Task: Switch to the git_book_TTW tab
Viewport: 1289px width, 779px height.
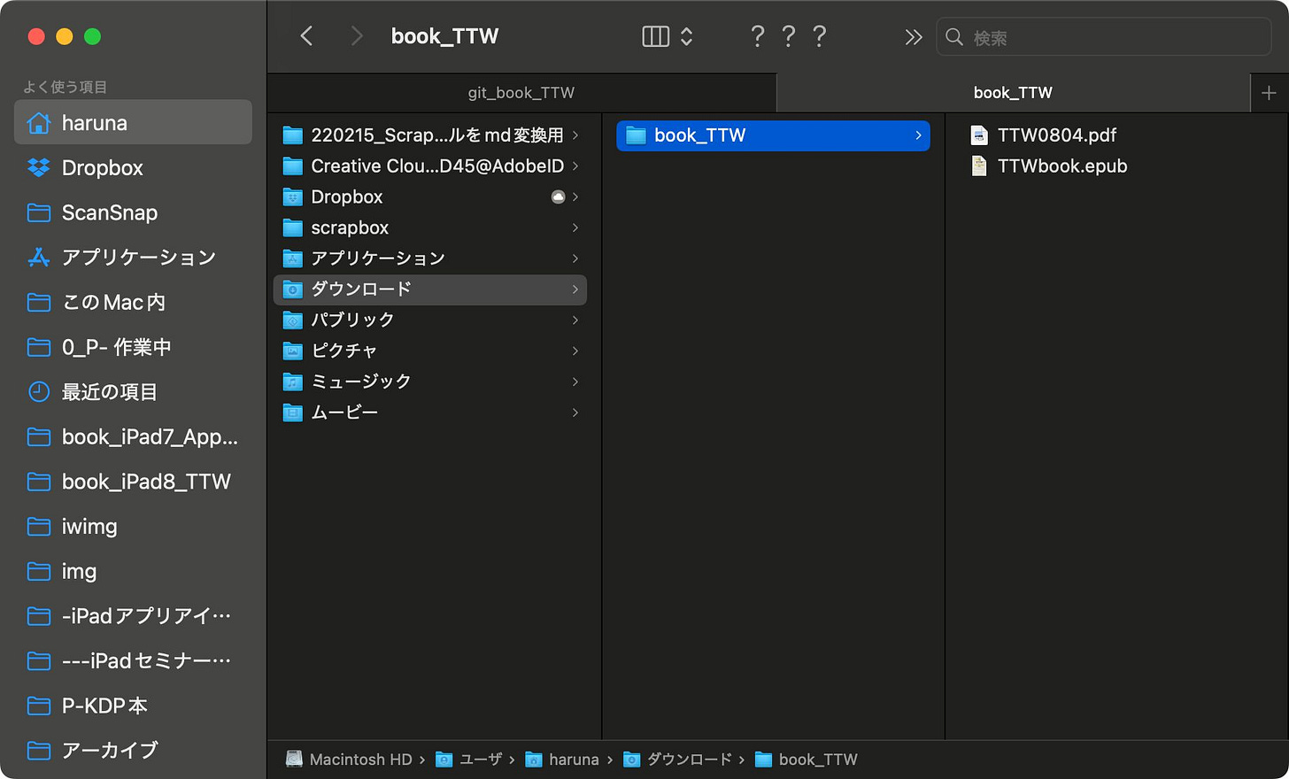Action: click(521, 93)
